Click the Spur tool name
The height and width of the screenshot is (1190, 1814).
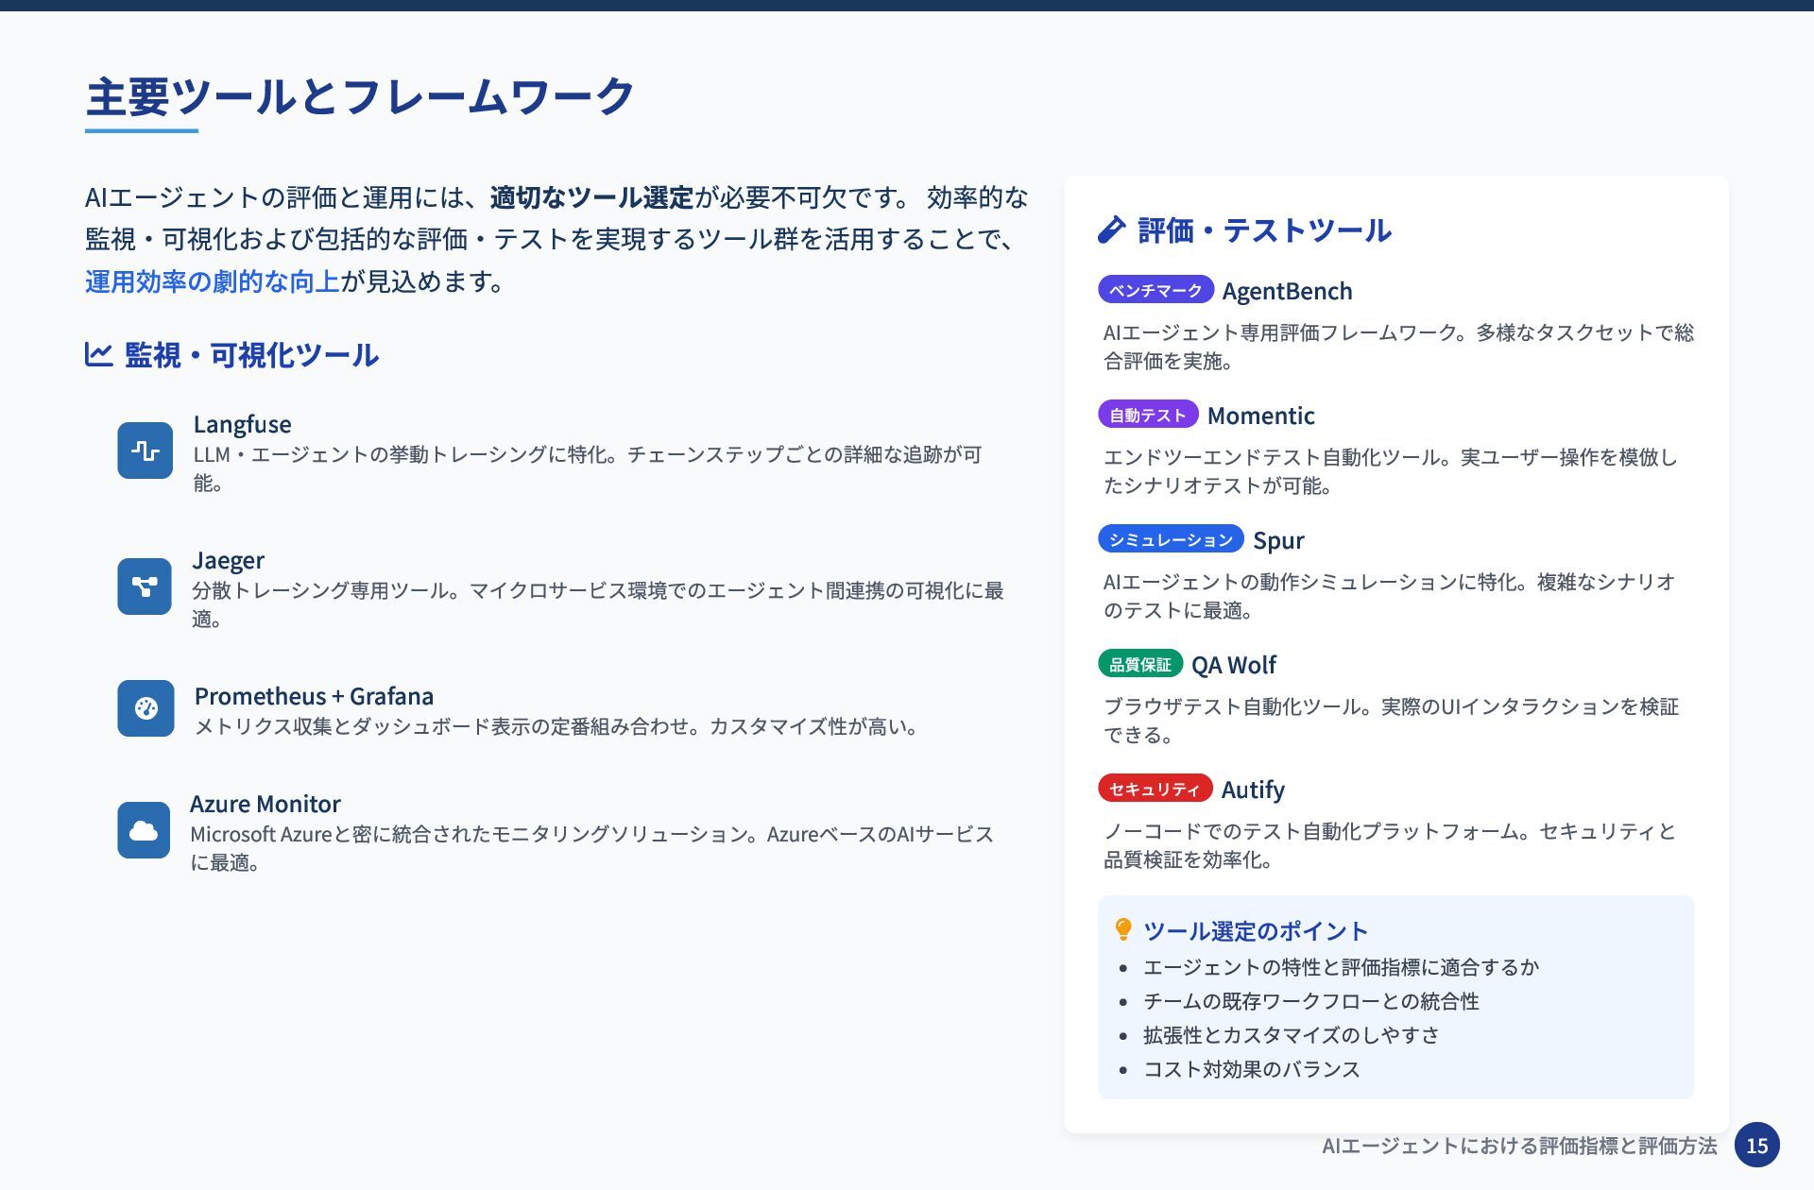pyautogui.click(x=1278, y=540)
